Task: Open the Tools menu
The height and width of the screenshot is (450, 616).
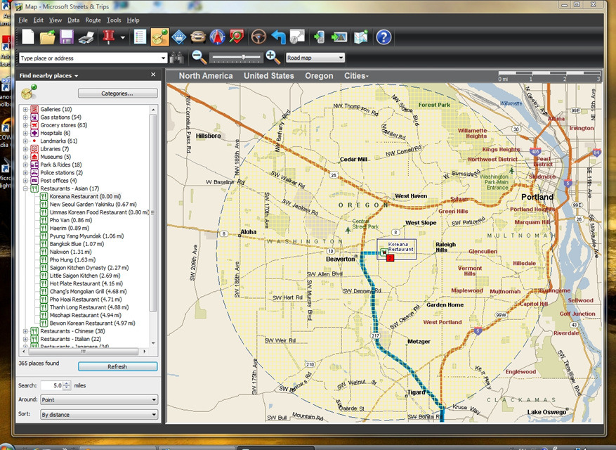Action: tap(114, 20)
